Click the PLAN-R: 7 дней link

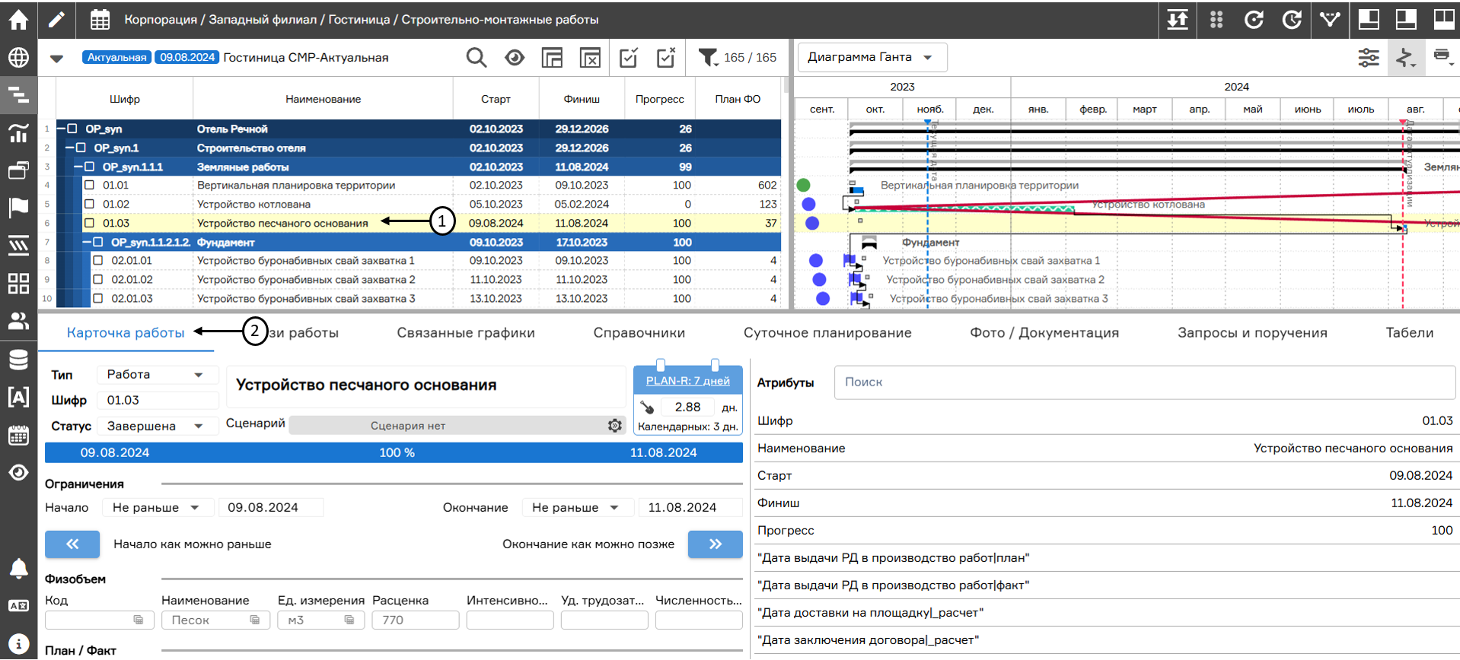pos(688,381)
